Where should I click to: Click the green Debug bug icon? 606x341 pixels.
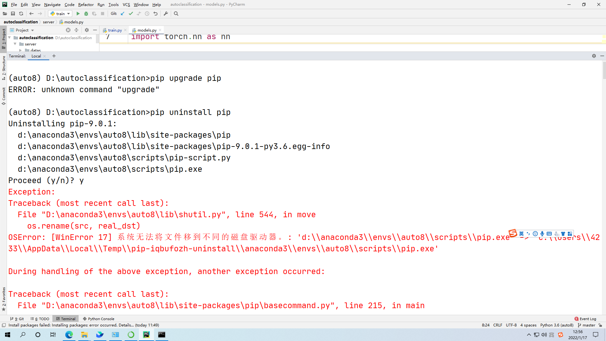pyautogui.click(x=86, y=14)
